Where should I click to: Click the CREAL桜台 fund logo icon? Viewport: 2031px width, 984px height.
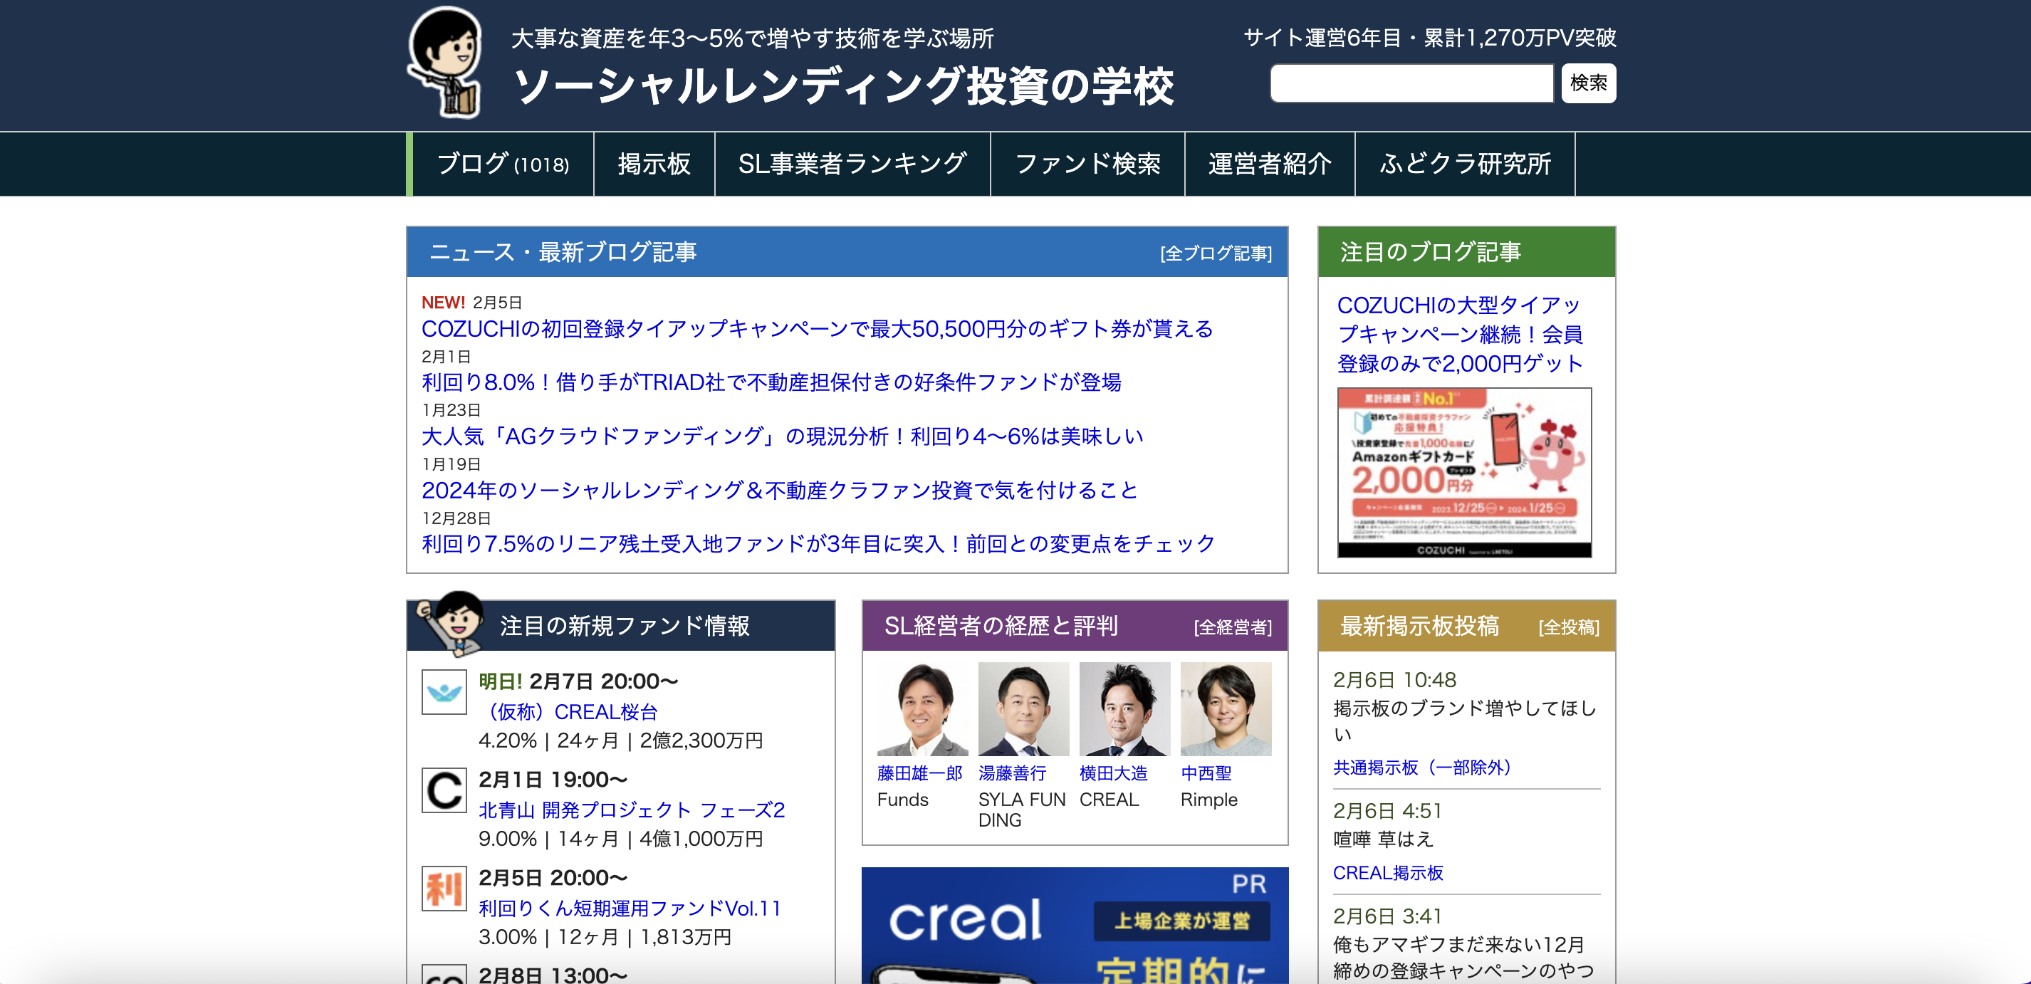coord(444,692)
